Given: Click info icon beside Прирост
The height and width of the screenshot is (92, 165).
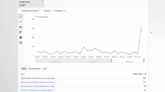Looking at the screenshot, I should tap(65, 11).
